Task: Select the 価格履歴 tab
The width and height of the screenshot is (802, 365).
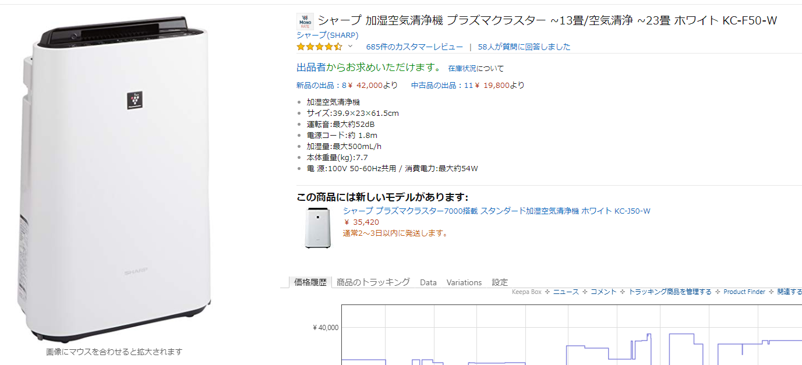Action: (x=310, y=282)
